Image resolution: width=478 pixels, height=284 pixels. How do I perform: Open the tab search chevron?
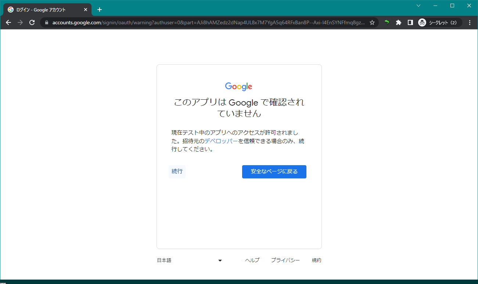coord(418,6)
